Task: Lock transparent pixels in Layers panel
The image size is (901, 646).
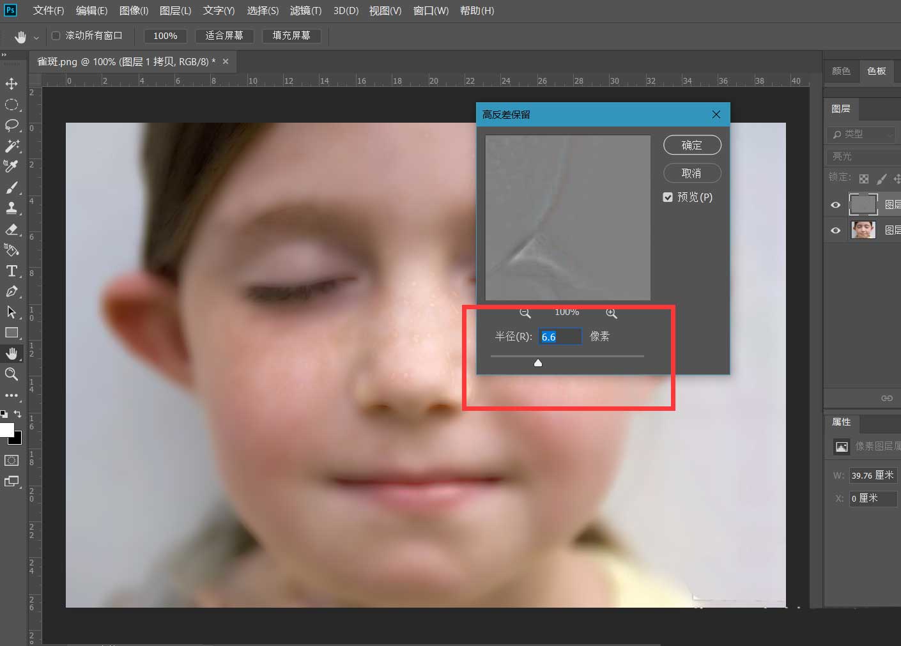Action: point(864,179)
